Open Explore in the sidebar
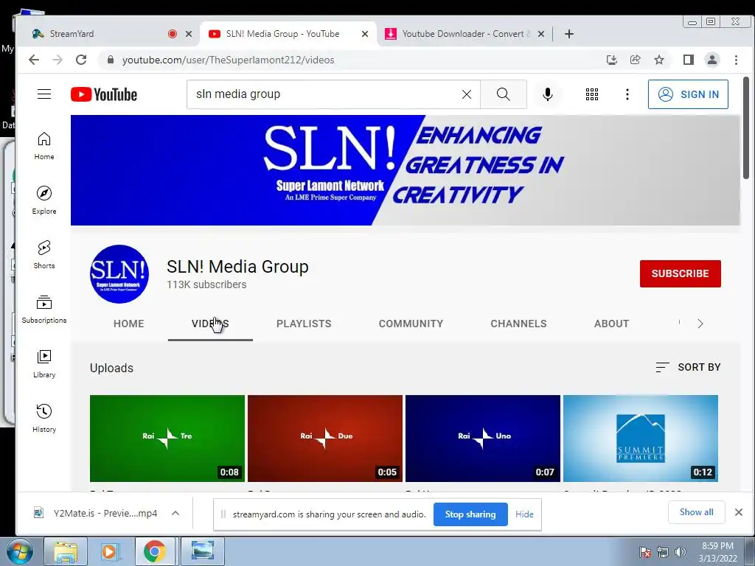 coord(44,200)
